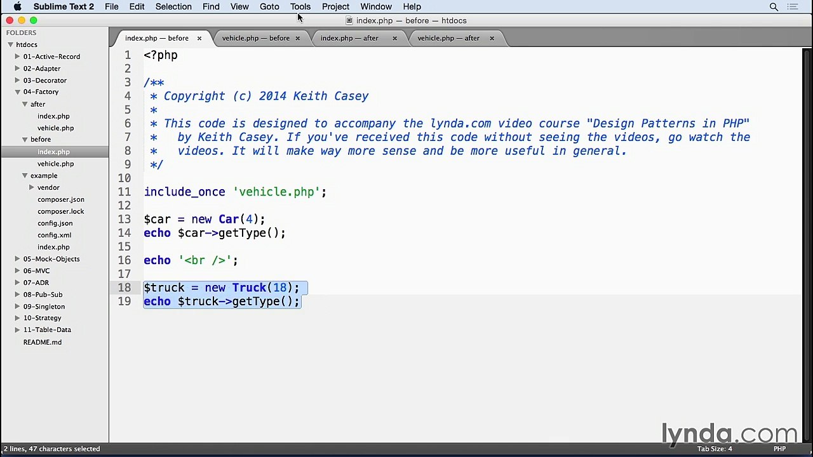Collapse the 04-Factory folder
Screen dimensions: 813x457
pos(18,92)
